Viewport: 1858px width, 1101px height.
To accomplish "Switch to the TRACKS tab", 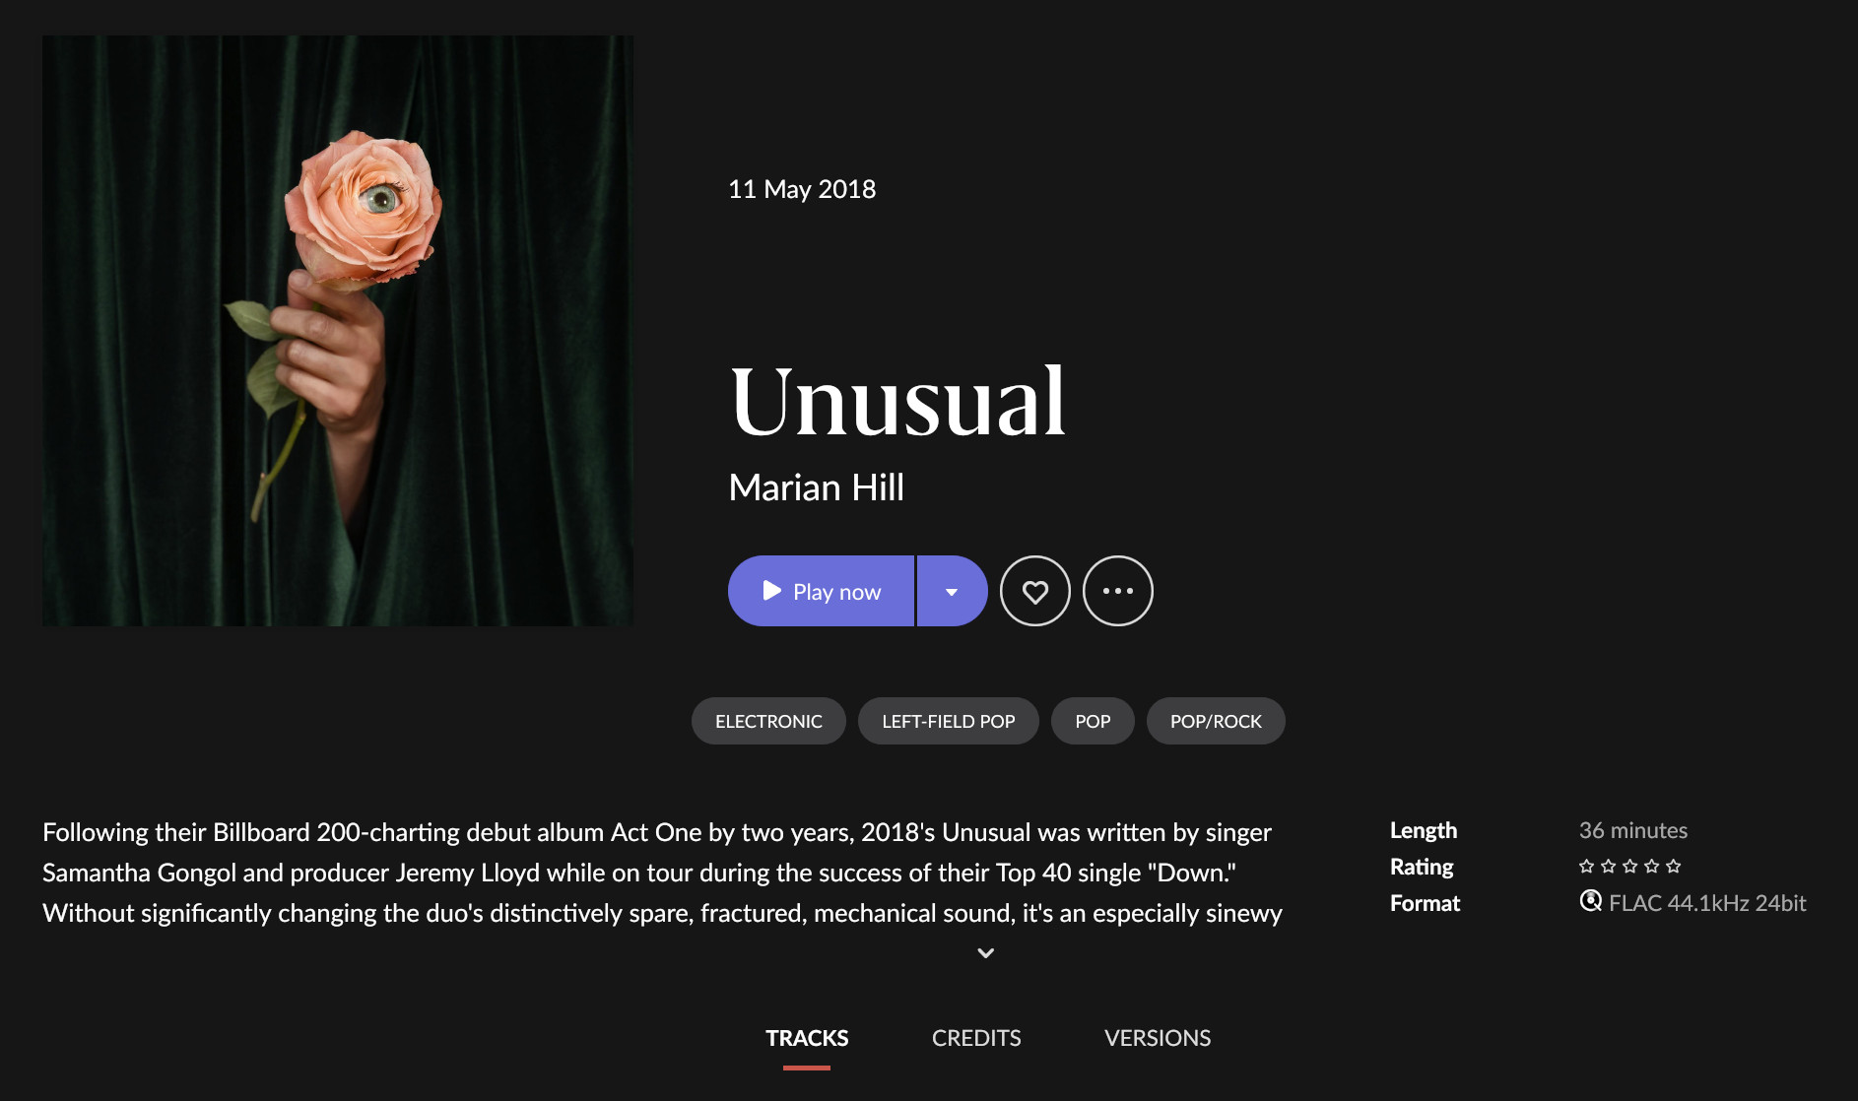I will (x=807, y=1038).
